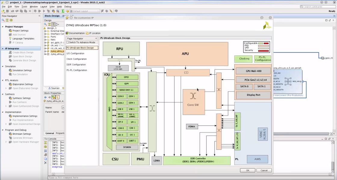The image size is (337, 180).
Task: Open the File menu
Action: [x=3, y=7]
